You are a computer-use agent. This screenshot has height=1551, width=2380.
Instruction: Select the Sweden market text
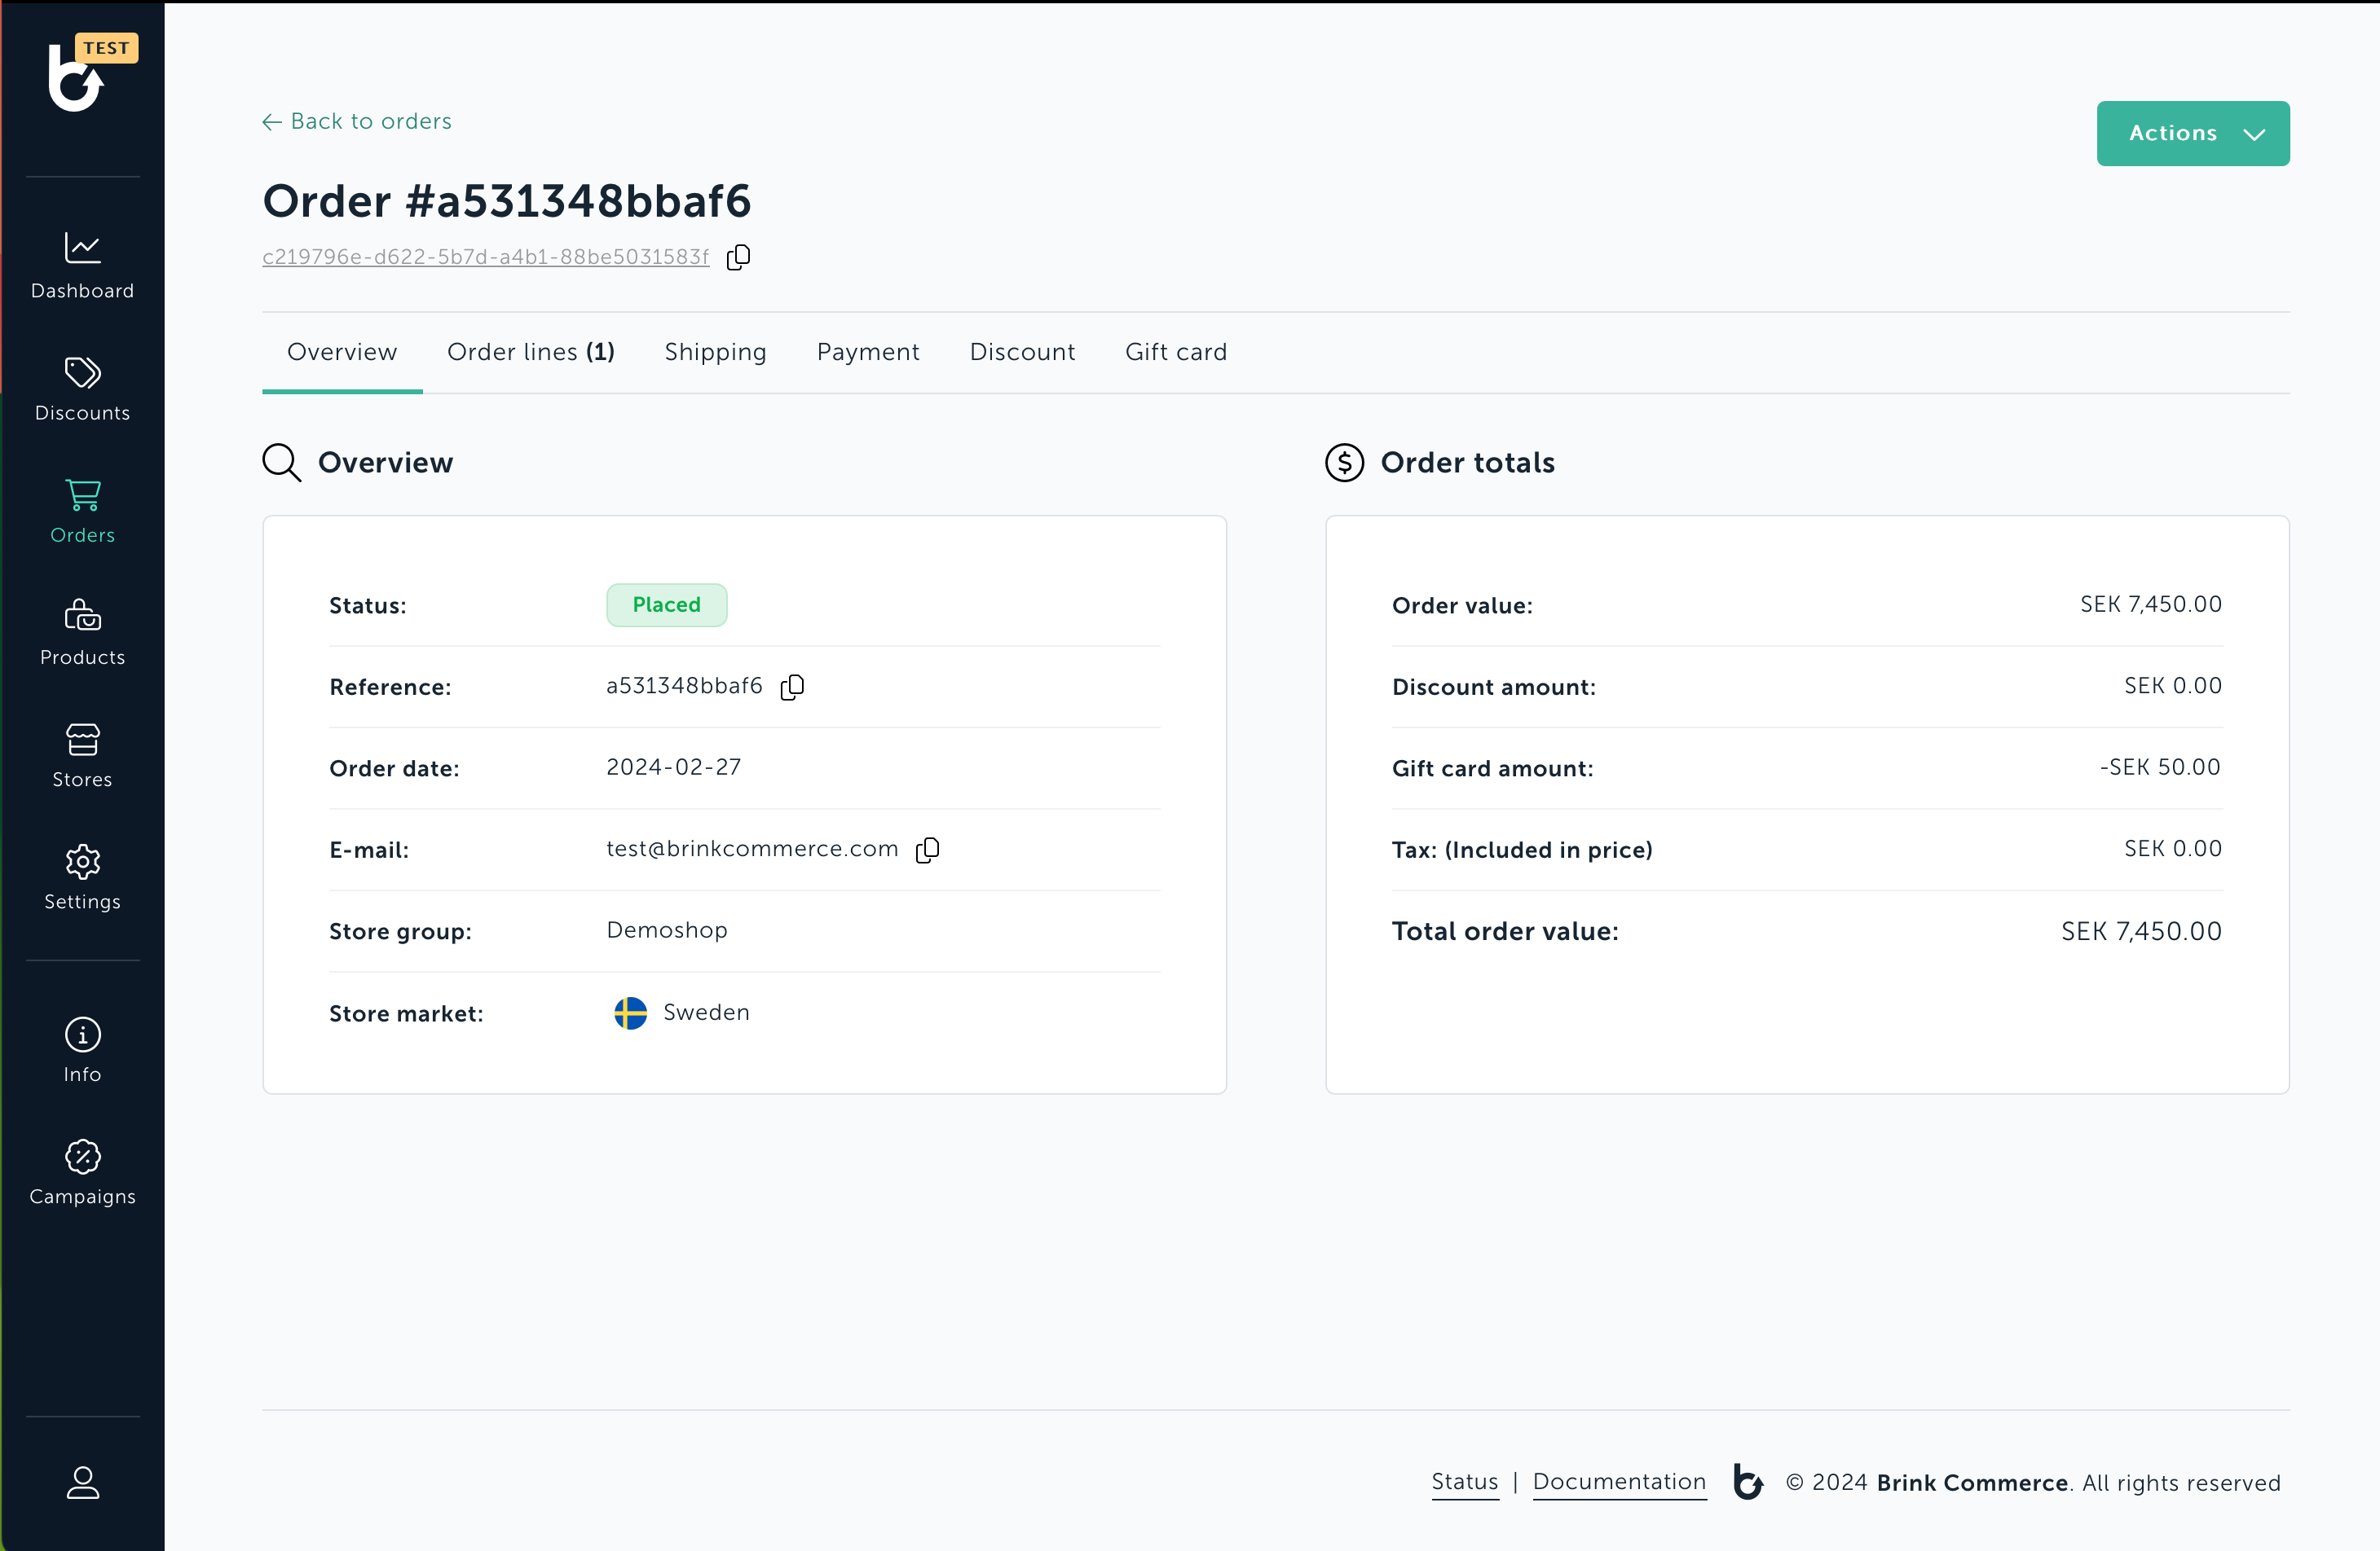[x=706, y=1013]
